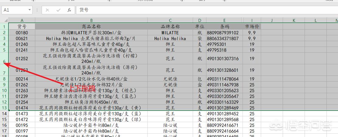Open the Name Box dropdown arrow
Viewport: 338px width, 137px height.
[29, 10]
